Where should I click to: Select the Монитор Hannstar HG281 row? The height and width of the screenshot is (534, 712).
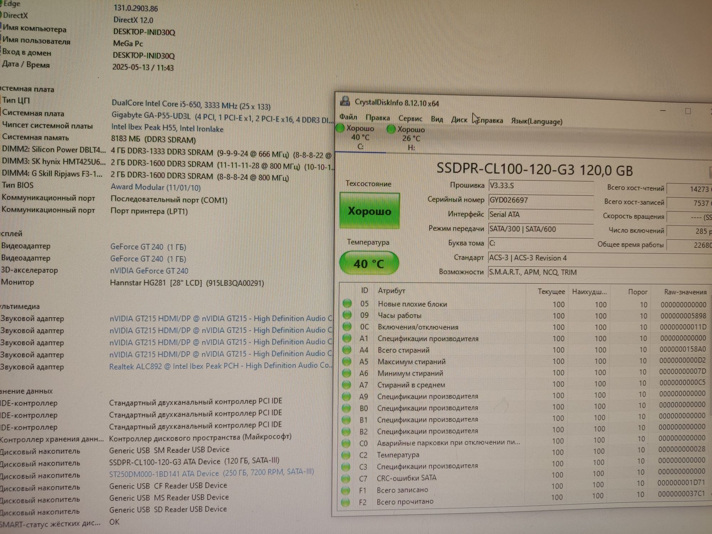(132, 283)
